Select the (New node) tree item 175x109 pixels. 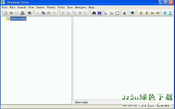click(x=18, y=19)
